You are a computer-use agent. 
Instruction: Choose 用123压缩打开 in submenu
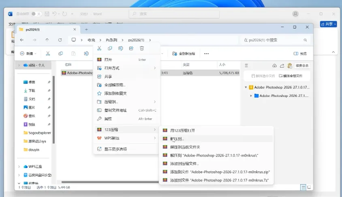(x=216, y=130)
